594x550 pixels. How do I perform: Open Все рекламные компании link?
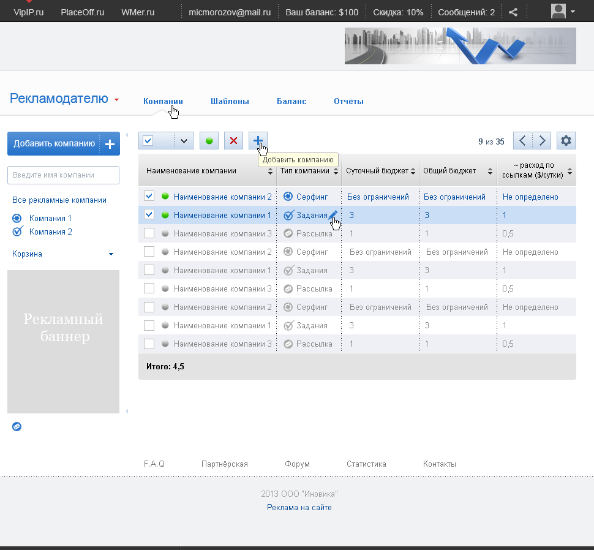point(59,200)
